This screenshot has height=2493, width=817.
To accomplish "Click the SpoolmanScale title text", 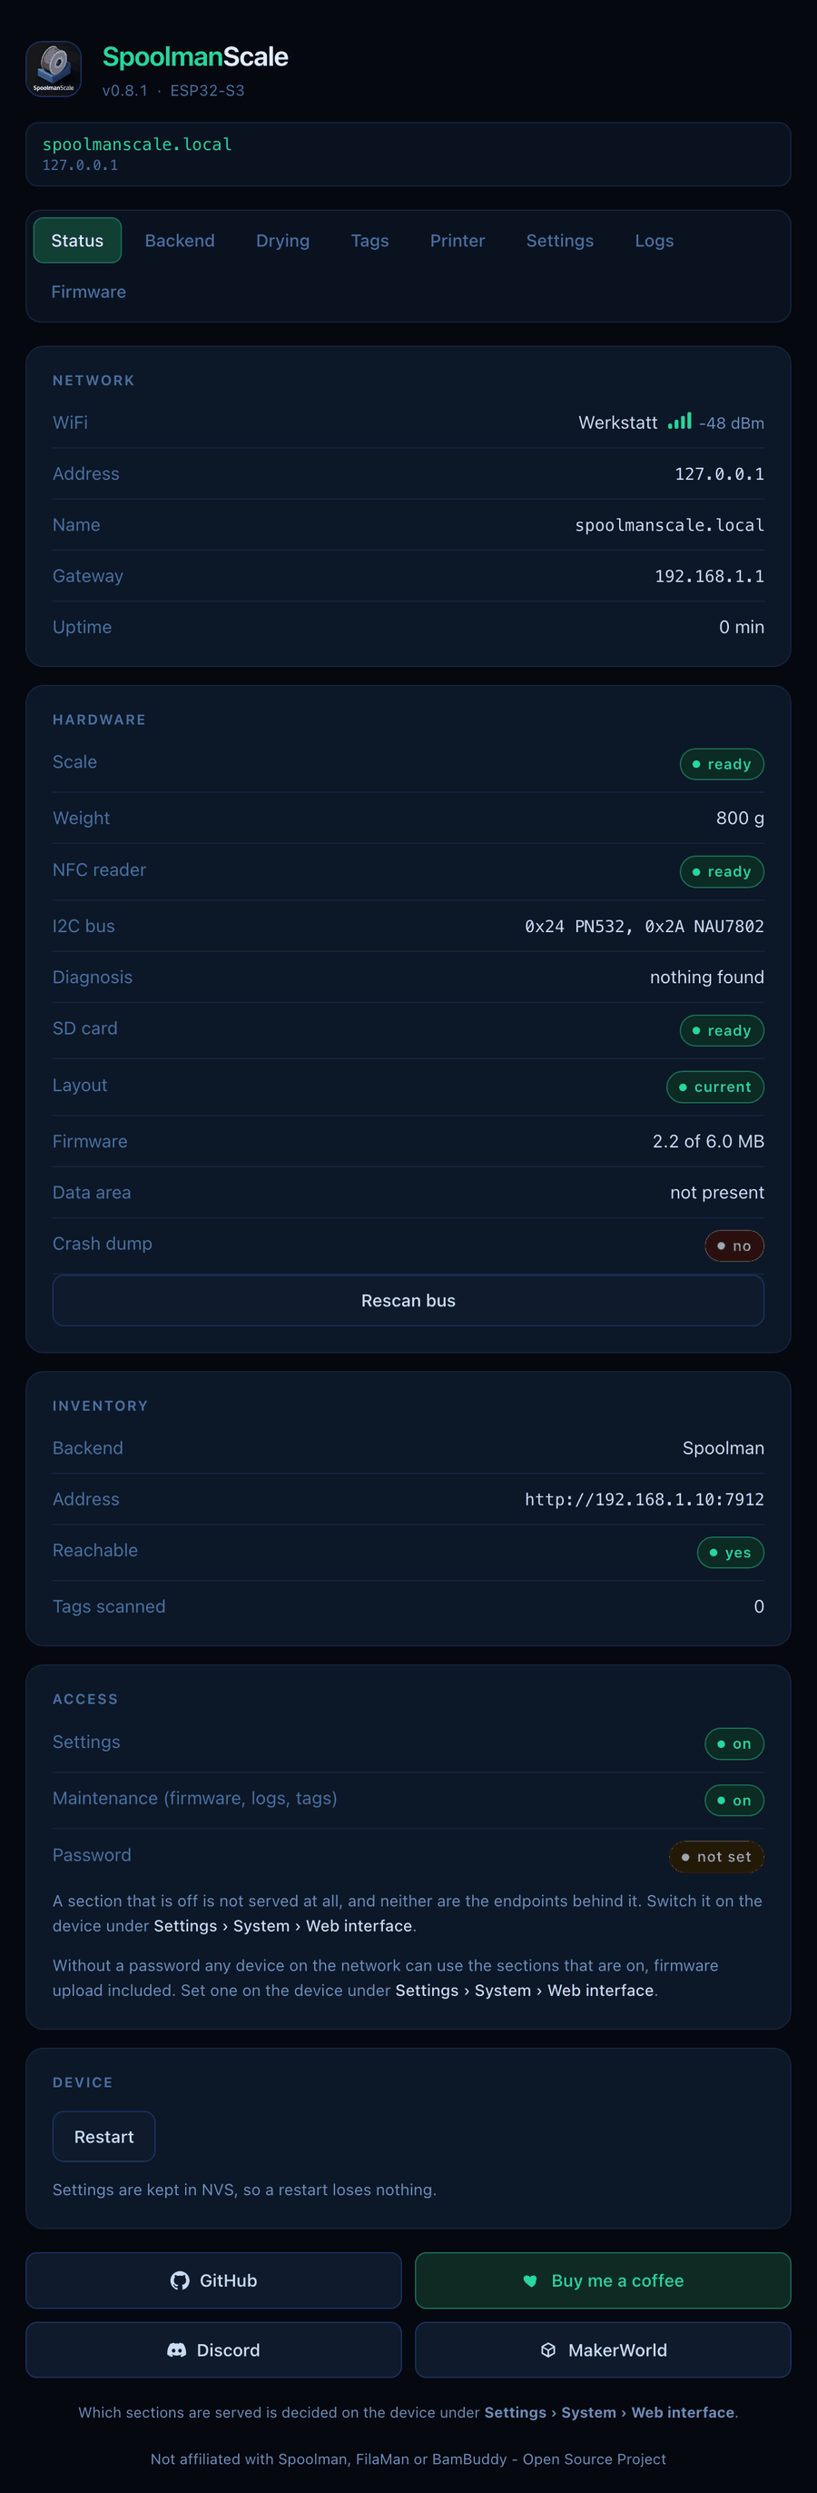I will (x=195, y=57).
